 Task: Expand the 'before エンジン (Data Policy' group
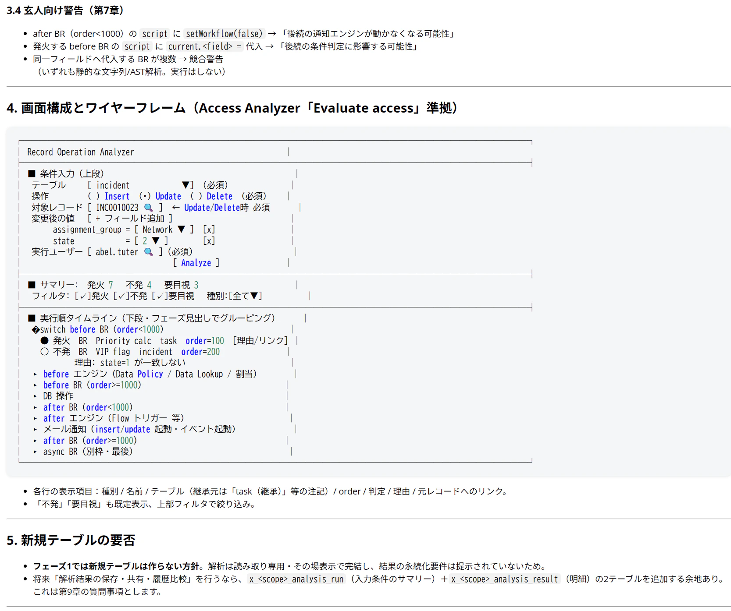tap(36, 374)
